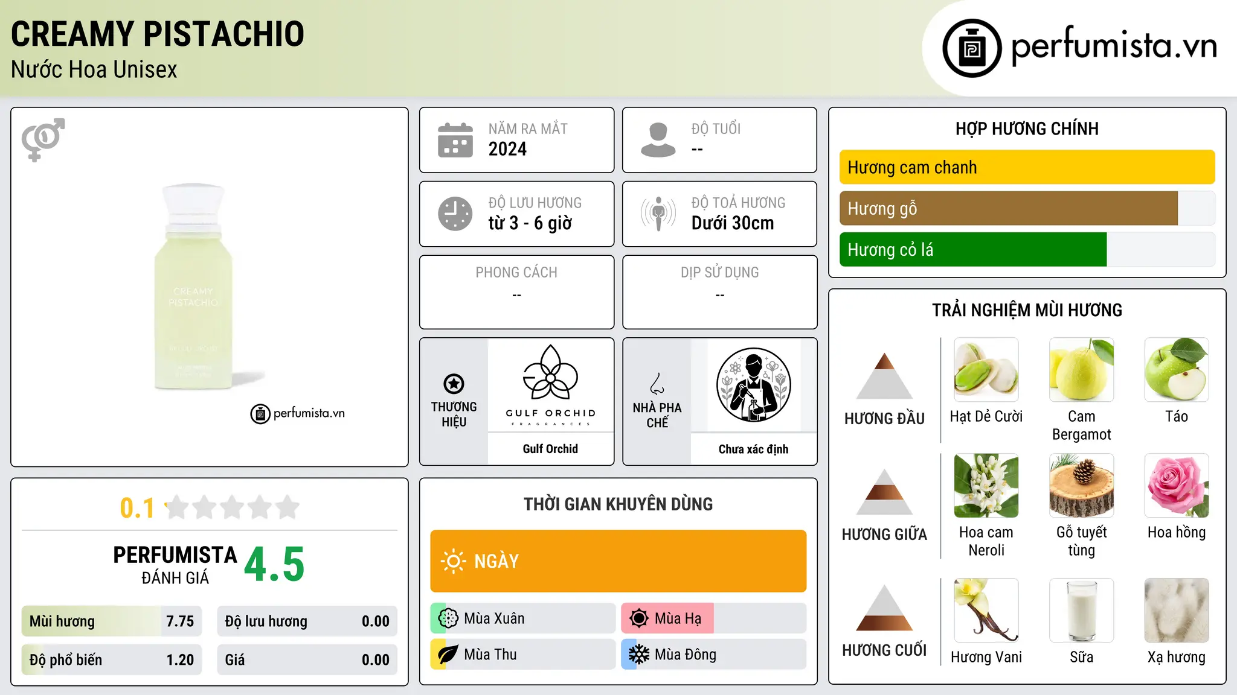Viewport: 1237px width, 695px height.
Task: Click the five-star rating row
Action: (233, 507)
